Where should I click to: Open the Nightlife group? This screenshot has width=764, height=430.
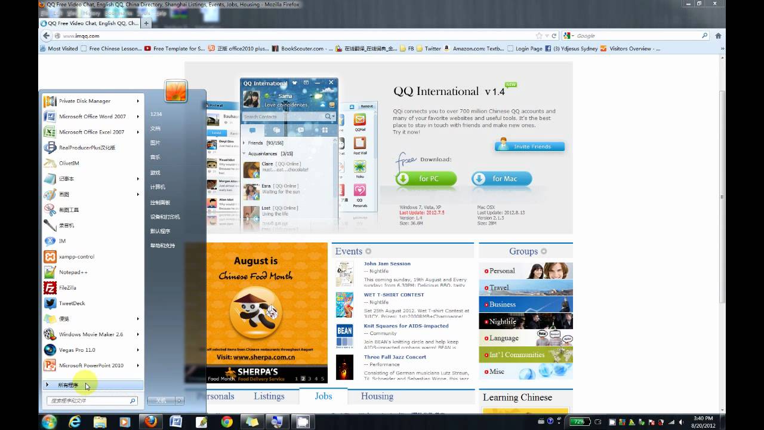tap(526, 321)
